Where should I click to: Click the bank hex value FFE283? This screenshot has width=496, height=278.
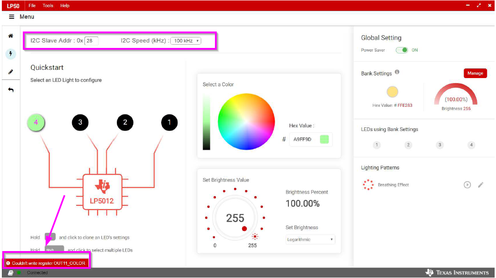[405, 105]
